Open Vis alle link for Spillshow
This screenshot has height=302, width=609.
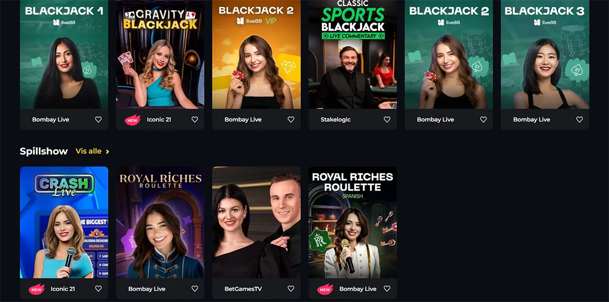pos(88,151)
